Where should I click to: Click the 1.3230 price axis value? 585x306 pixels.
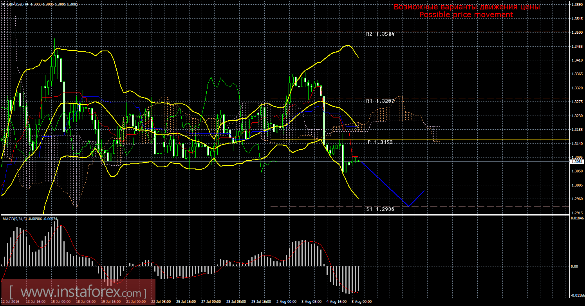(577, 116)
